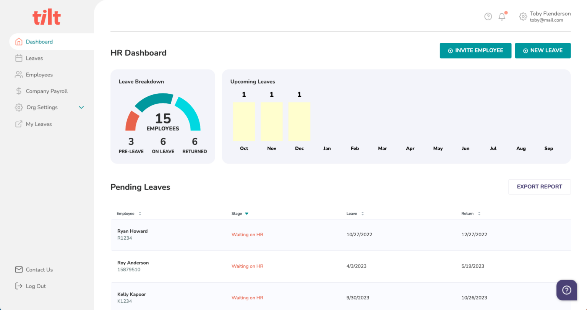Open the Employees sidebar icon

click(x=18, y=75)
